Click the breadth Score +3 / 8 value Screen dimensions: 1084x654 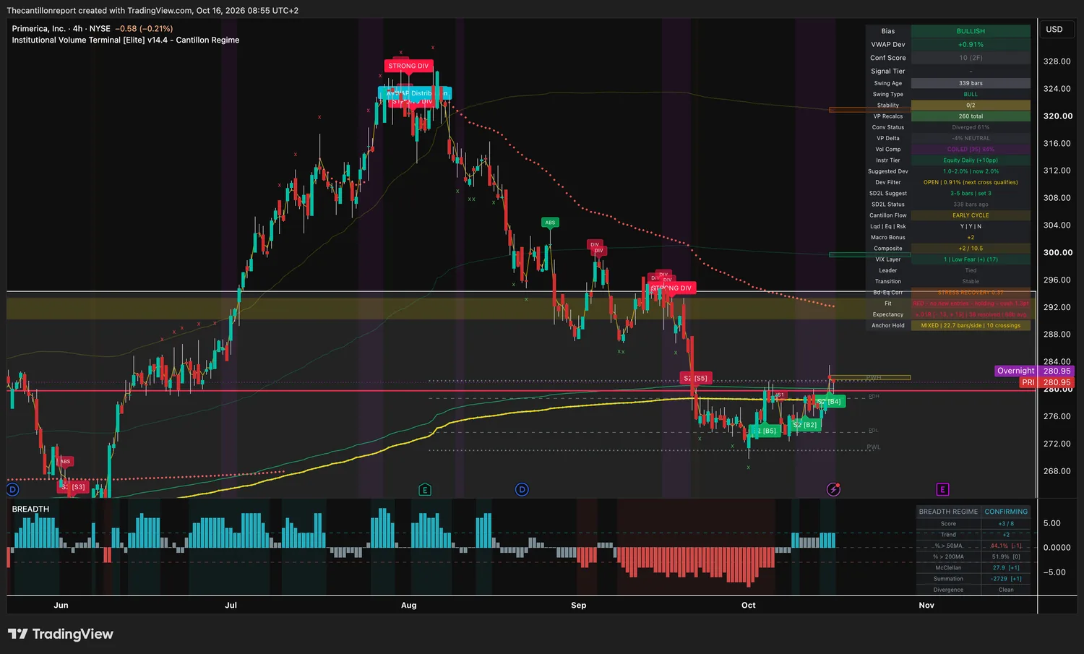pyautogui.click(x=1006, y=524)
